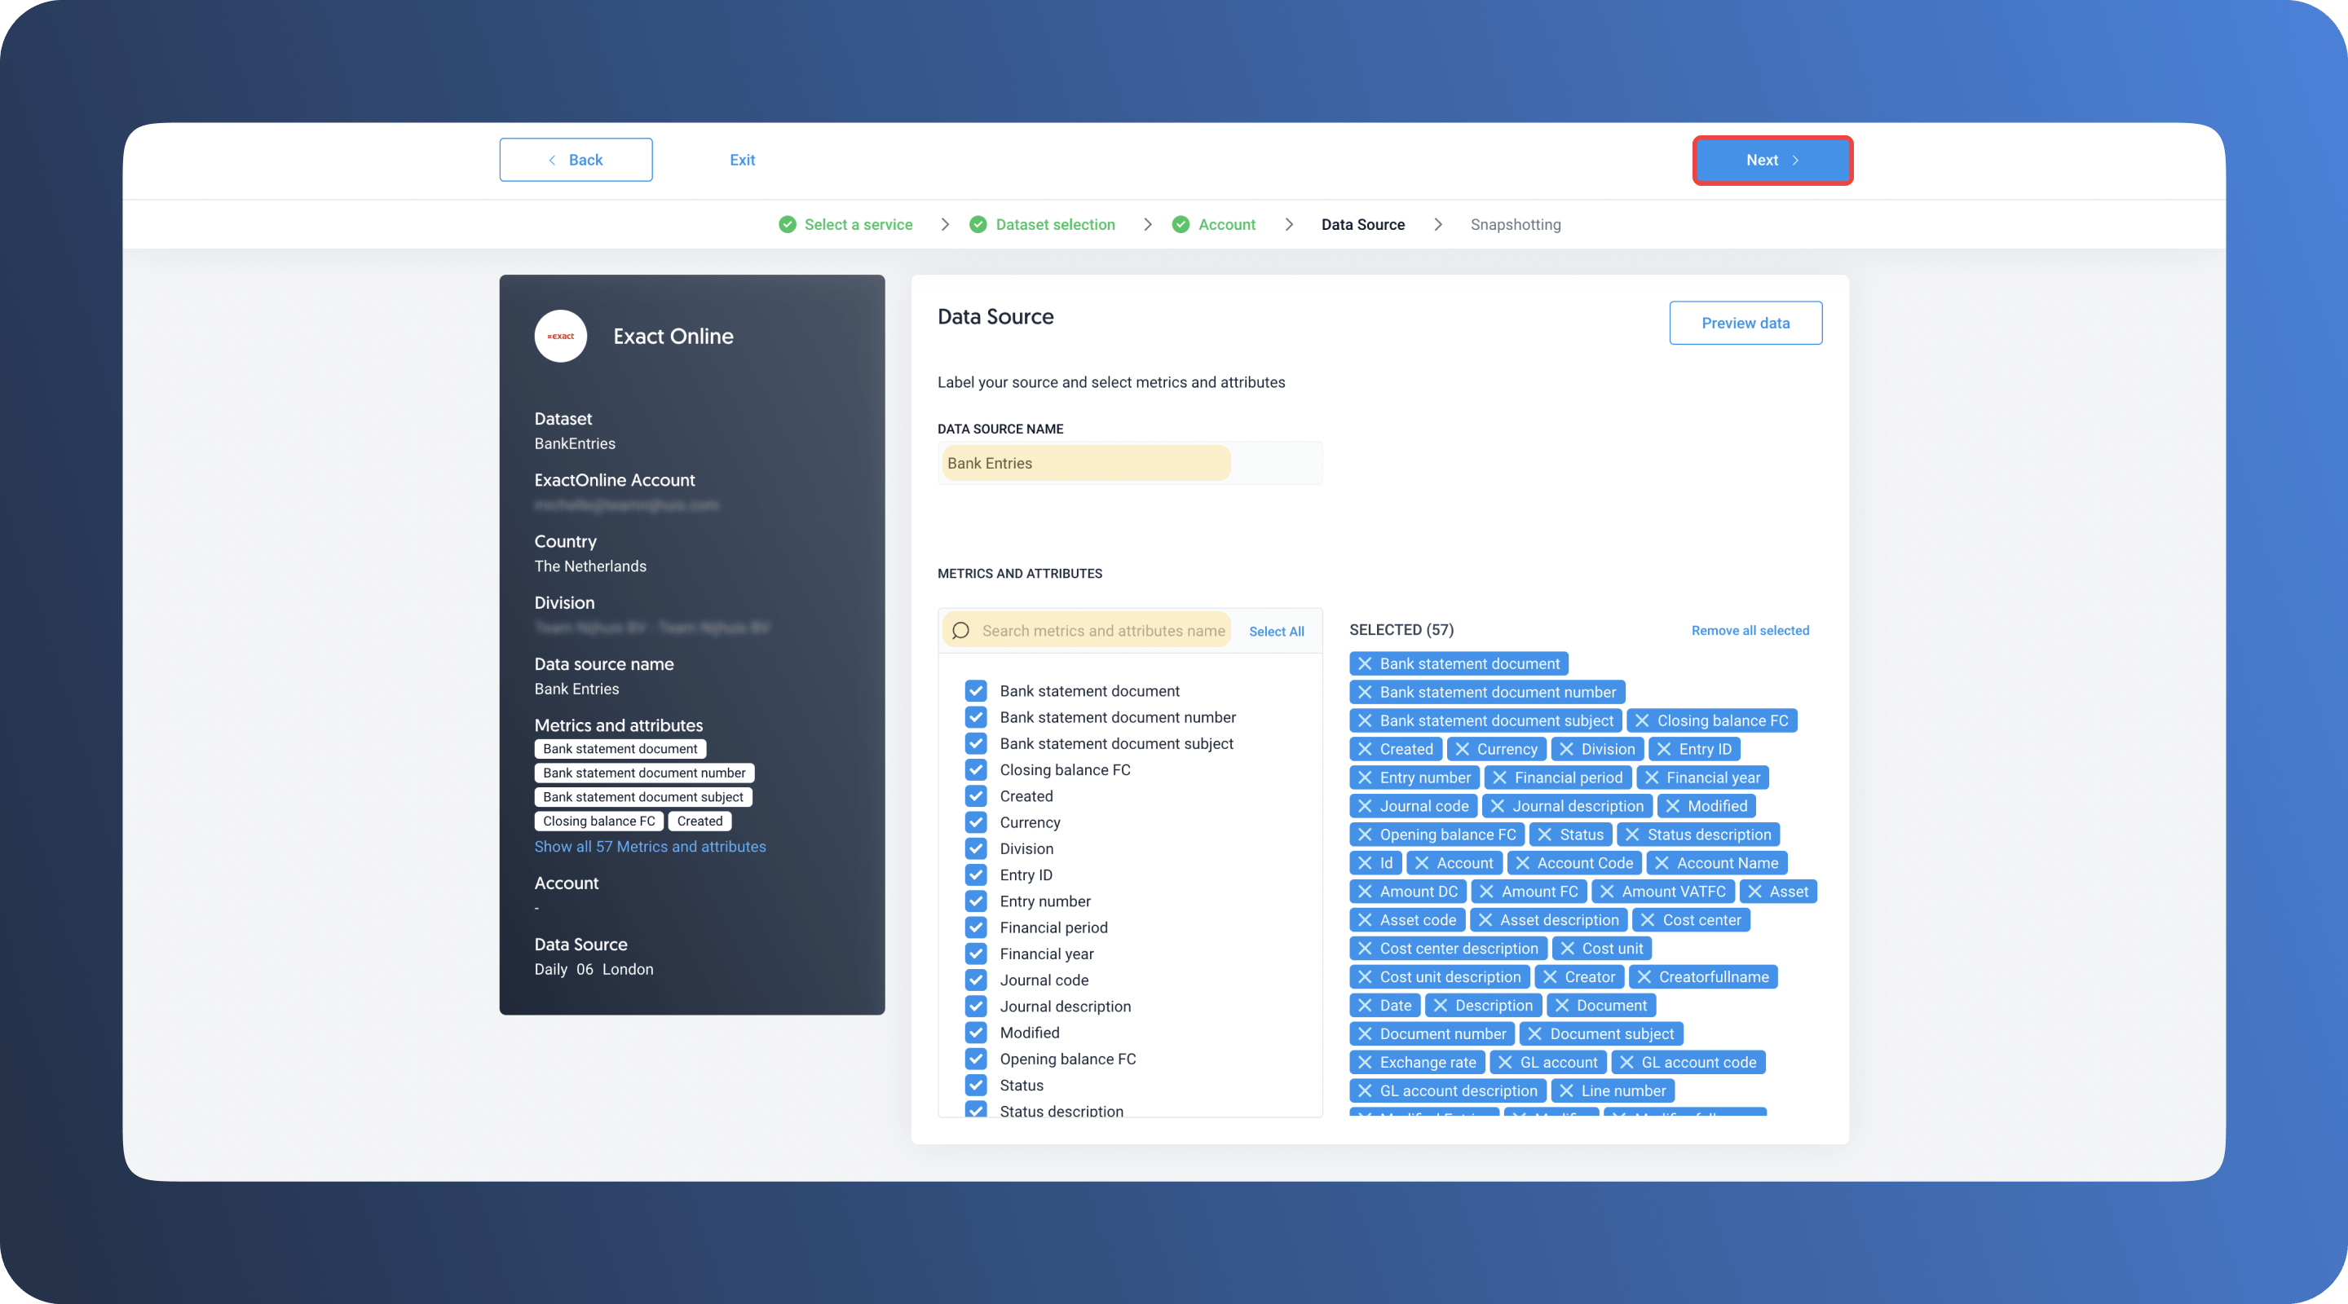
Task: Click the 'The Netherlands' country value
Action: pyautogui.click(x=589, y=566)
